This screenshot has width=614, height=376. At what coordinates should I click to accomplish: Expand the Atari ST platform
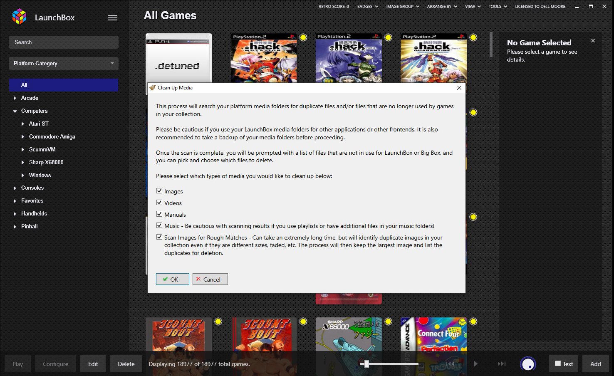pyautogui.click(x=23, y=124)
